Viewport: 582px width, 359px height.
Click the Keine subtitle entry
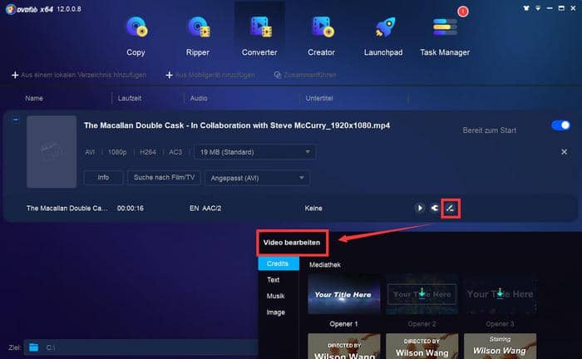(x=313, y=209)
